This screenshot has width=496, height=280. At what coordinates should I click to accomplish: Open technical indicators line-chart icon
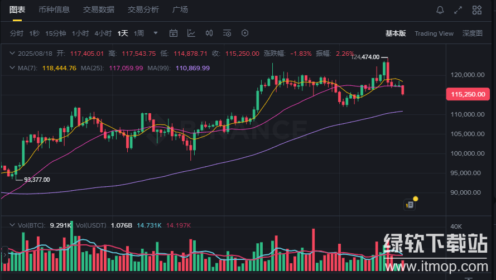click(x=191, y=33)
